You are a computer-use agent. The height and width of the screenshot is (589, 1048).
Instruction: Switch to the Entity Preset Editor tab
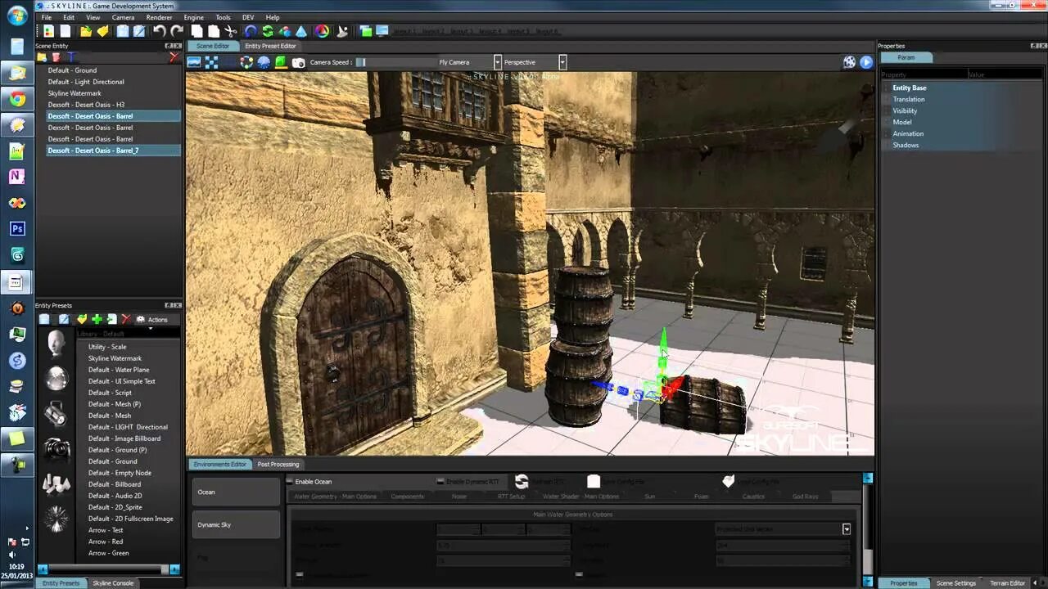click(270, 46)
